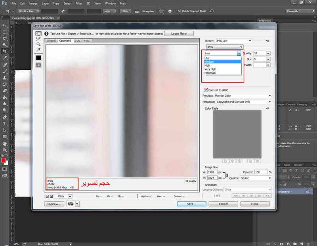Screen dimensions: 317x246
Task: Click the browser preview icon beside Preview
Action: (71, 204)
